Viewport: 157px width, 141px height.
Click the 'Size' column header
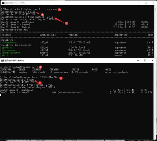pos(150,35)
